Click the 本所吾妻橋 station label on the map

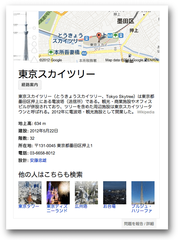click(67, 52)
